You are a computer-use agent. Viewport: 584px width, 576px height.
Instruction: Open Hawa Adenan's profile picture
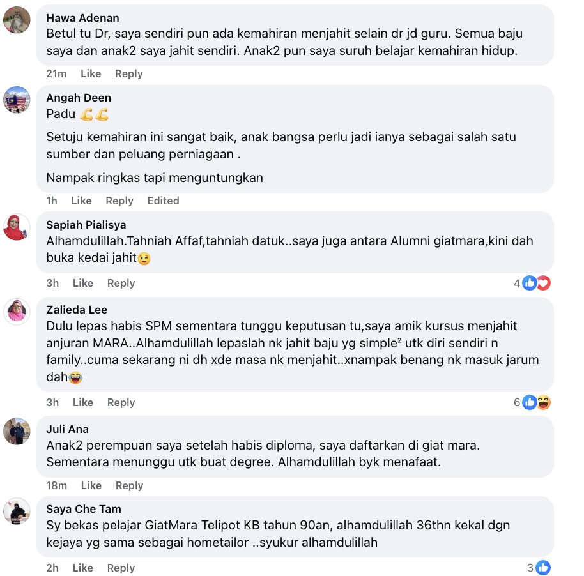(17, 20)
